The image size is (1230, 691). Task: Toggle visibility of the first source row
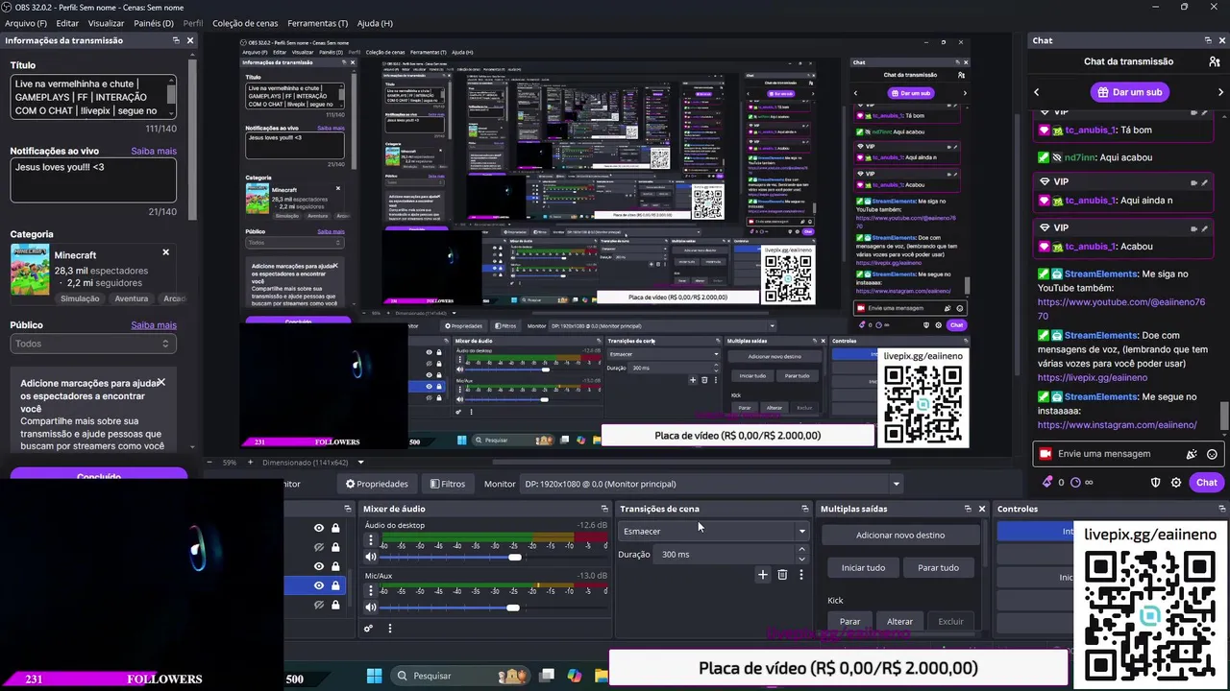point(319,528)
